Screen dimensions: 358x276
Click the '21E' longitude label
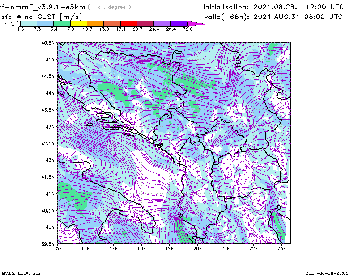[226, 248]
